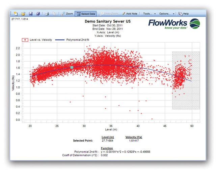Image resolution: width=216 pixels, height=173 pixels.
Task: Expand the Options dropdown menu
Action: tap(167, 13)
